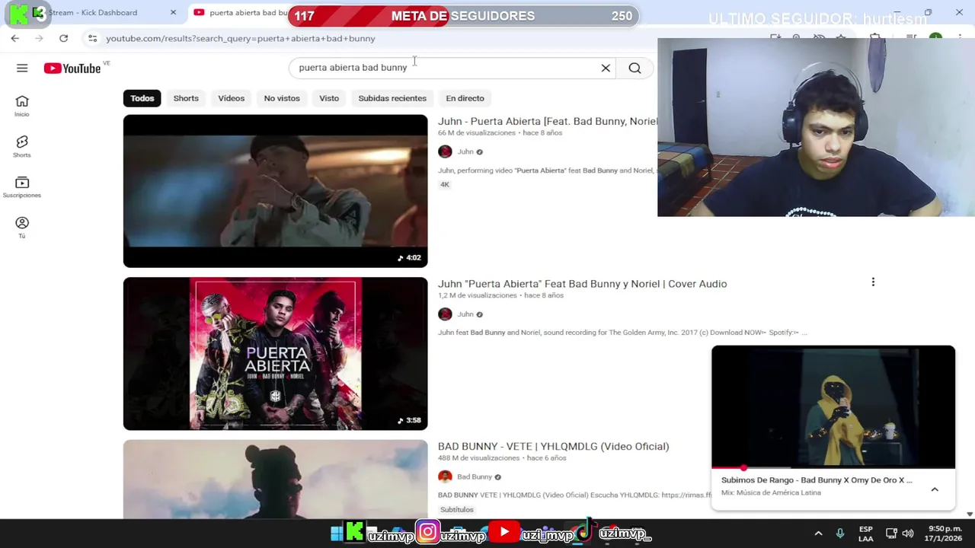975x548 pixels.
Task: Select the Vídeos filter chip
Action: pyautogui.click(x=232, y=98)
